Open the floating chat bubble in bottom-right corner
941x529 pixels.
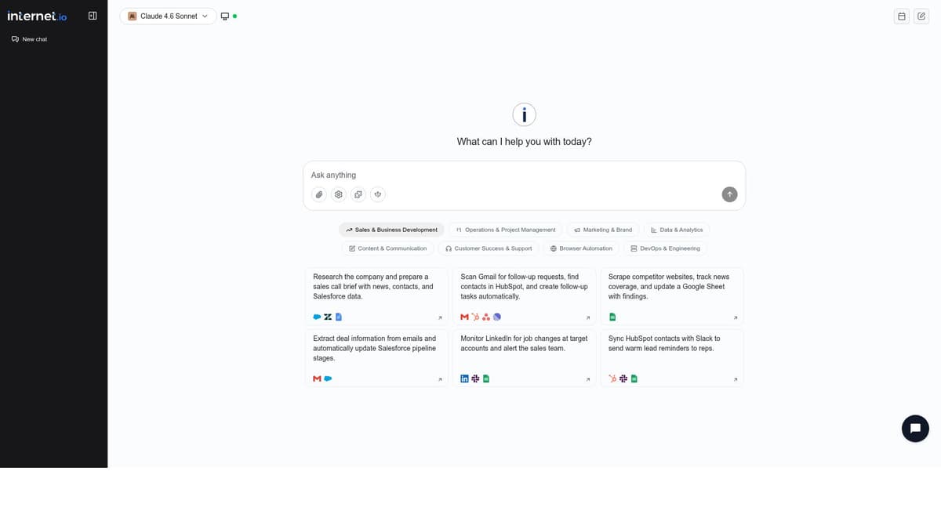point(915,429)
